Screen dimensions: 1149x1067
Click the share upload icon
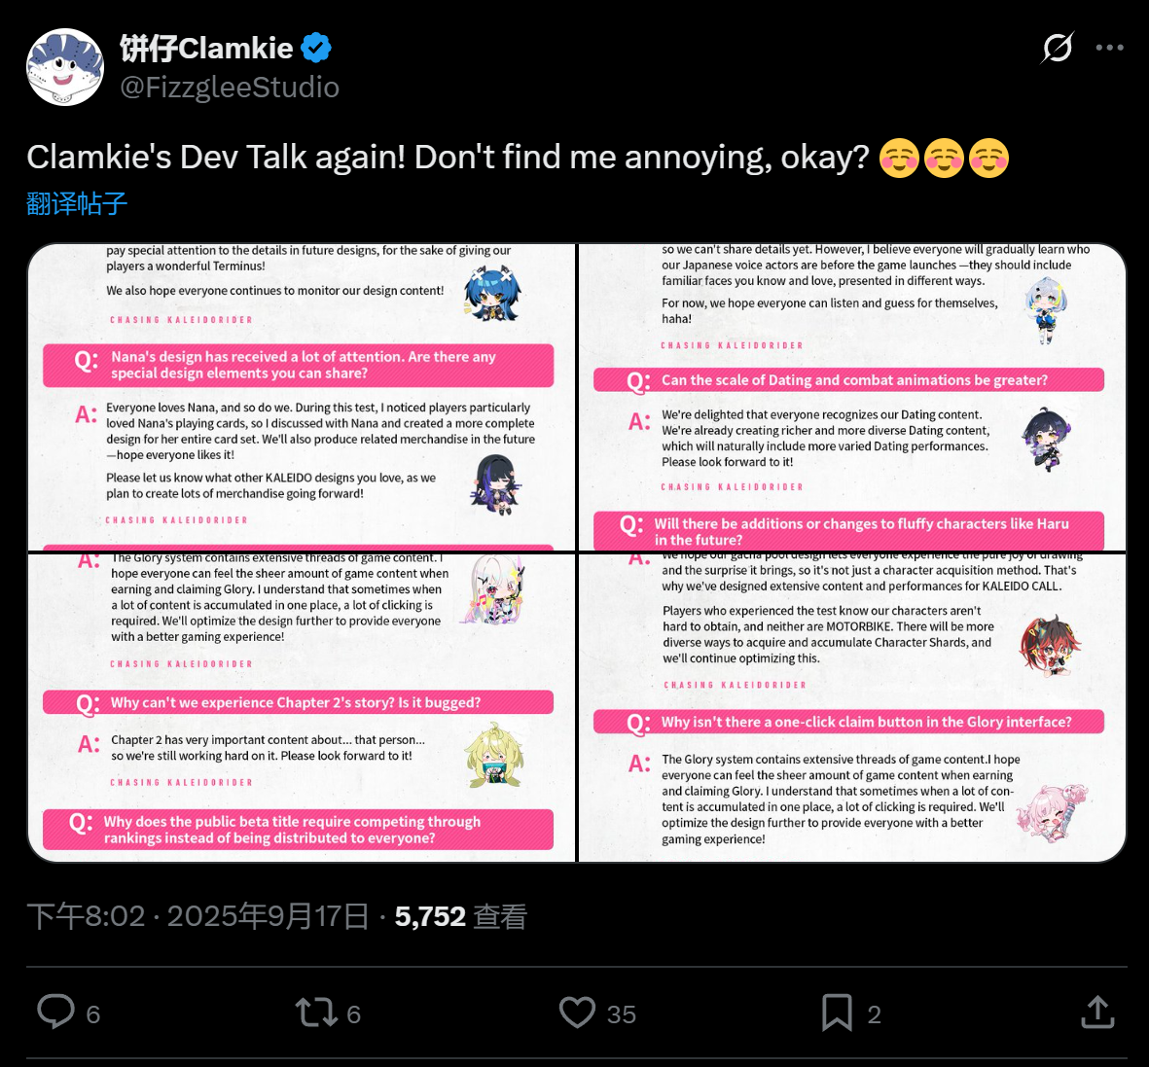pos(1097,1013)
